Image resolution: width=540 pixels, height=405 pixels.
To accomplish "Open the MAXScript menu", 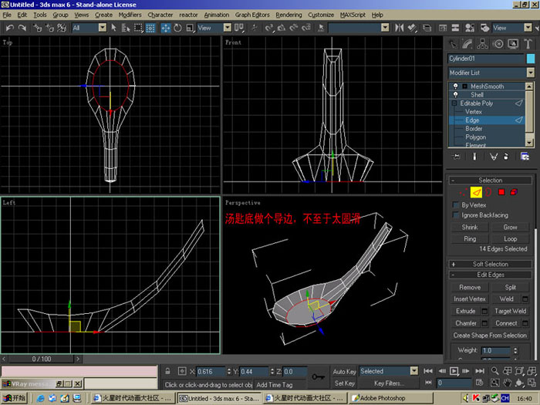I will [x=353, y=15].
